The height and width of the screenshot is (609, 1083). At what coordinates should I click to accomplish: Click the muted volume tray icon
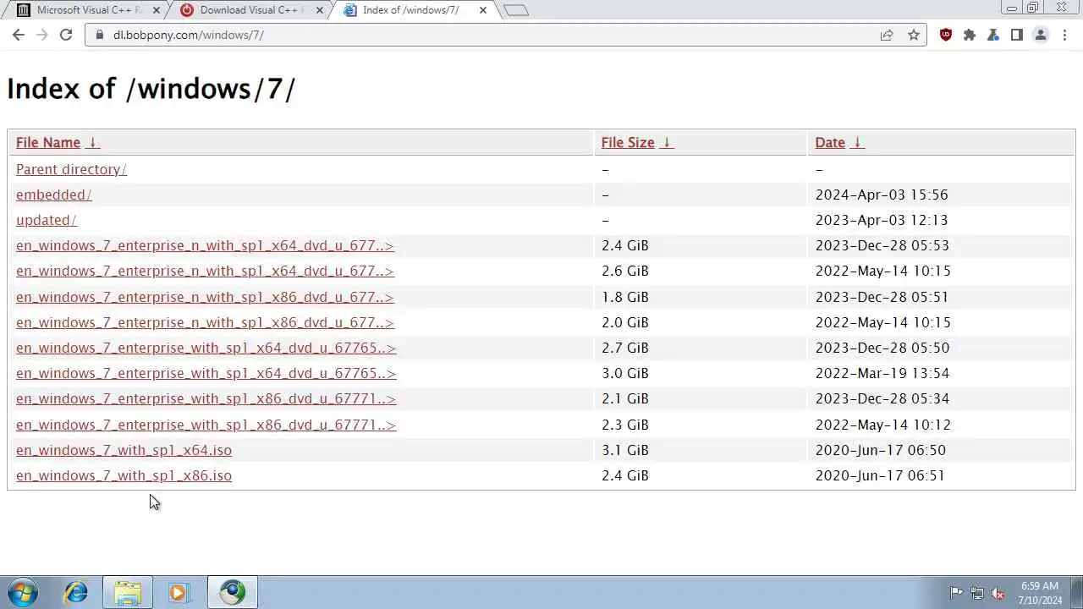(x=998, y=593)
